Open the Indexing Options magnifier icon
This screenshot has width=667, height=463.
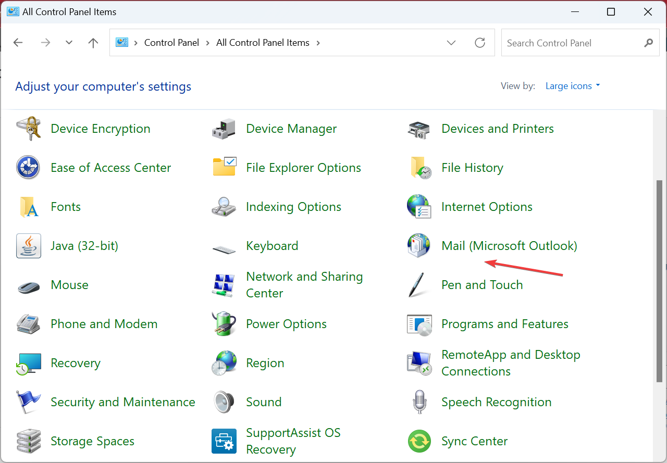[224, 207]
